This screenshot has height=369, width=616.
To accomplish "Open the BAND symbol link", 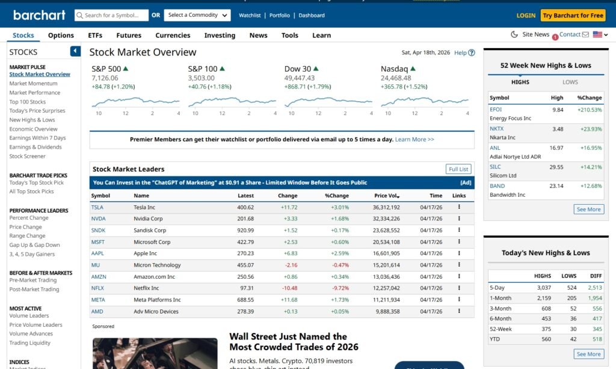I will [497, 186].
